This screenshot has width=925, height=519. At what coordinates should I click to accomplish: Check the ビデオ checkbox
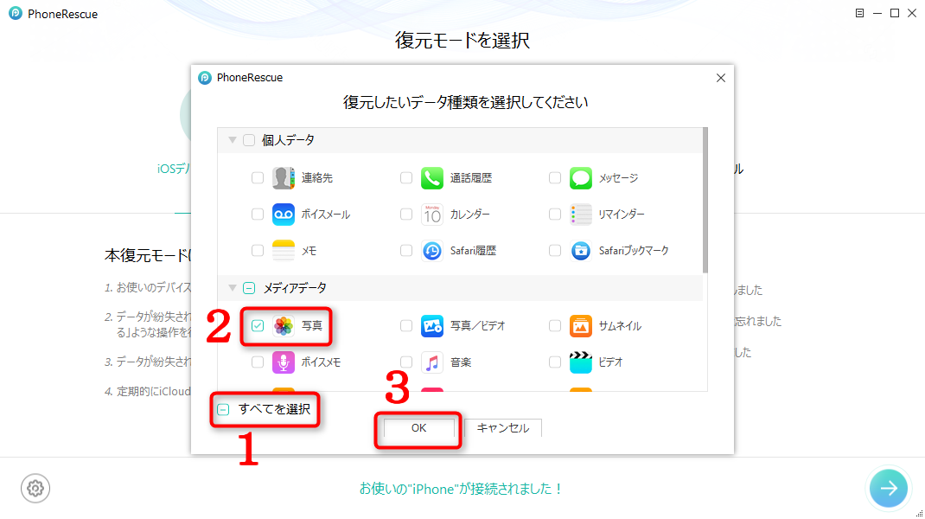tap(554, 362)
